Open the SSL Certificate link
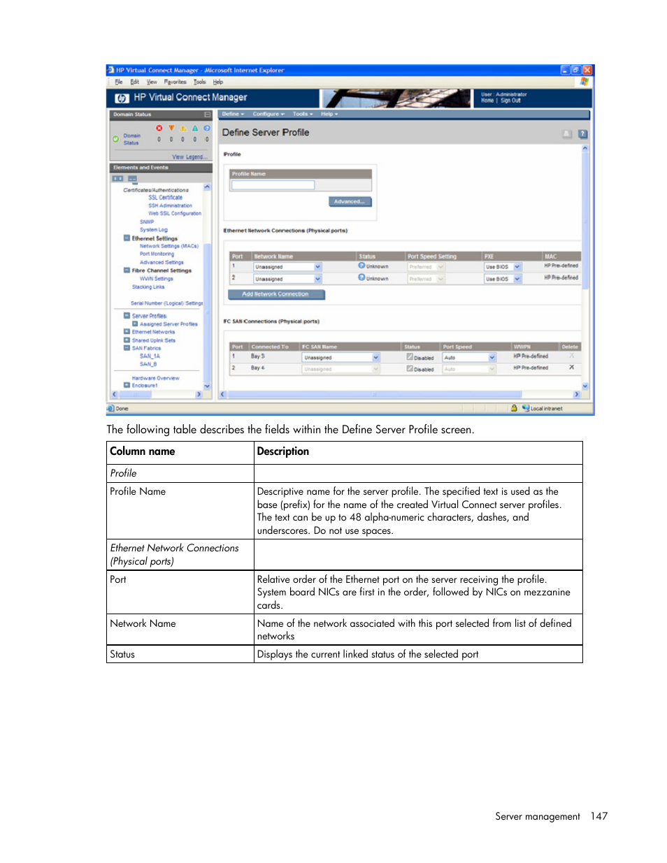The image size is (667, 863). coord(165,198)
